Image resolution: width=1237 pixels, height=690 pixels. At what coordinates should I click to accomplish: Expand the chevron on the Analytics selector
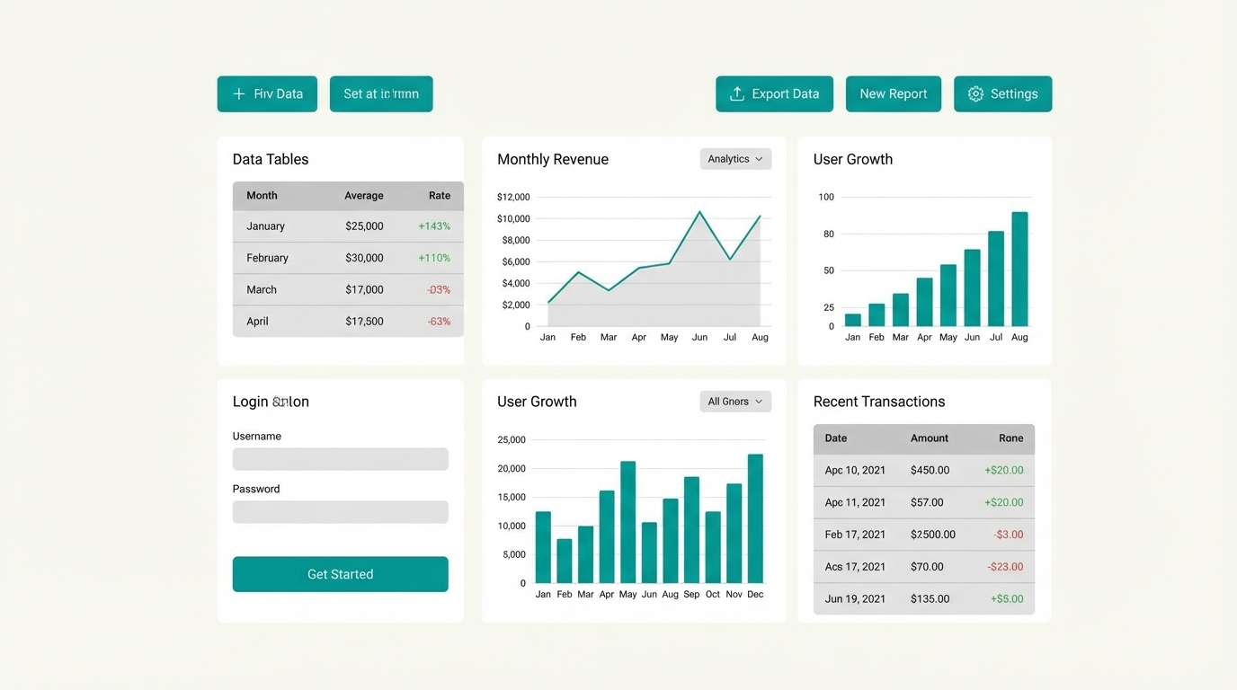pos(760,158)
